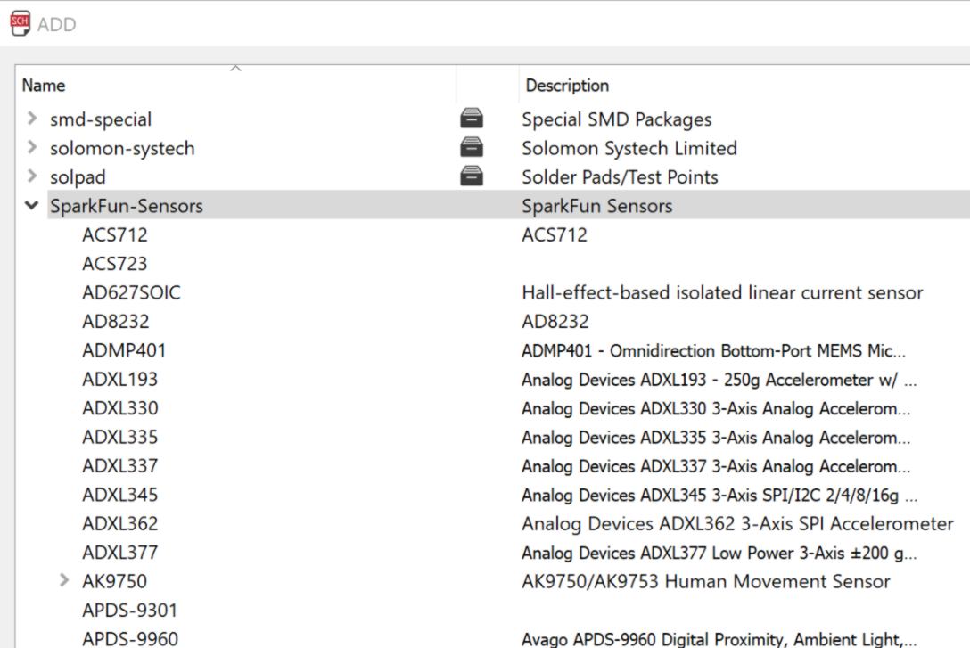This screenshot has width=970, height=648.
Task: Click the library icon in the solpad row
Action: (472, 176)
